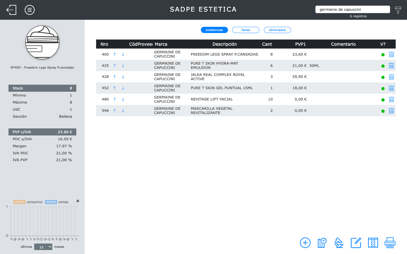Click the exit/logout icon in the header

pos(11,10)
